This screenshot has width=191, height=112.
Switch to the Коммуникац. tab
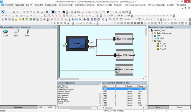tap(19, 107)
